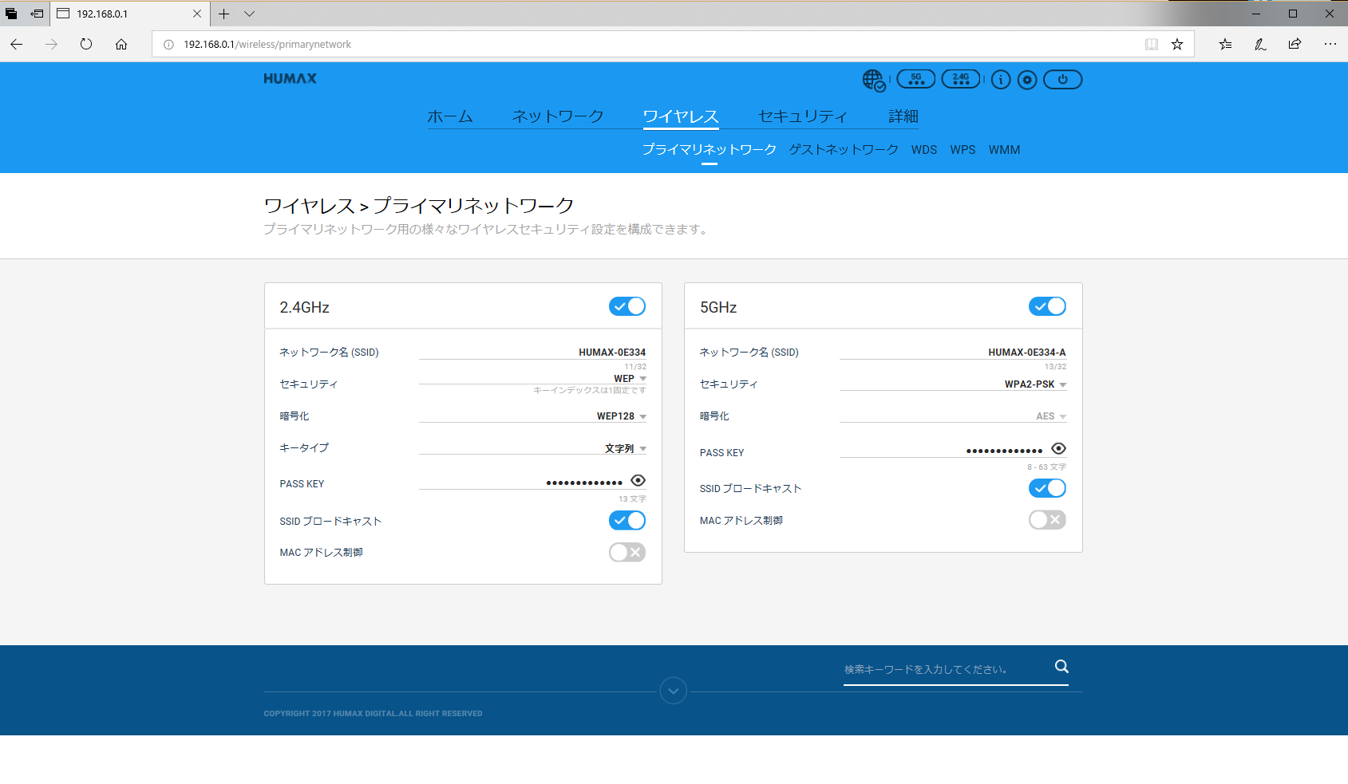Open a new browser tab with plus
1348x784 pixels.
point(224,14)
